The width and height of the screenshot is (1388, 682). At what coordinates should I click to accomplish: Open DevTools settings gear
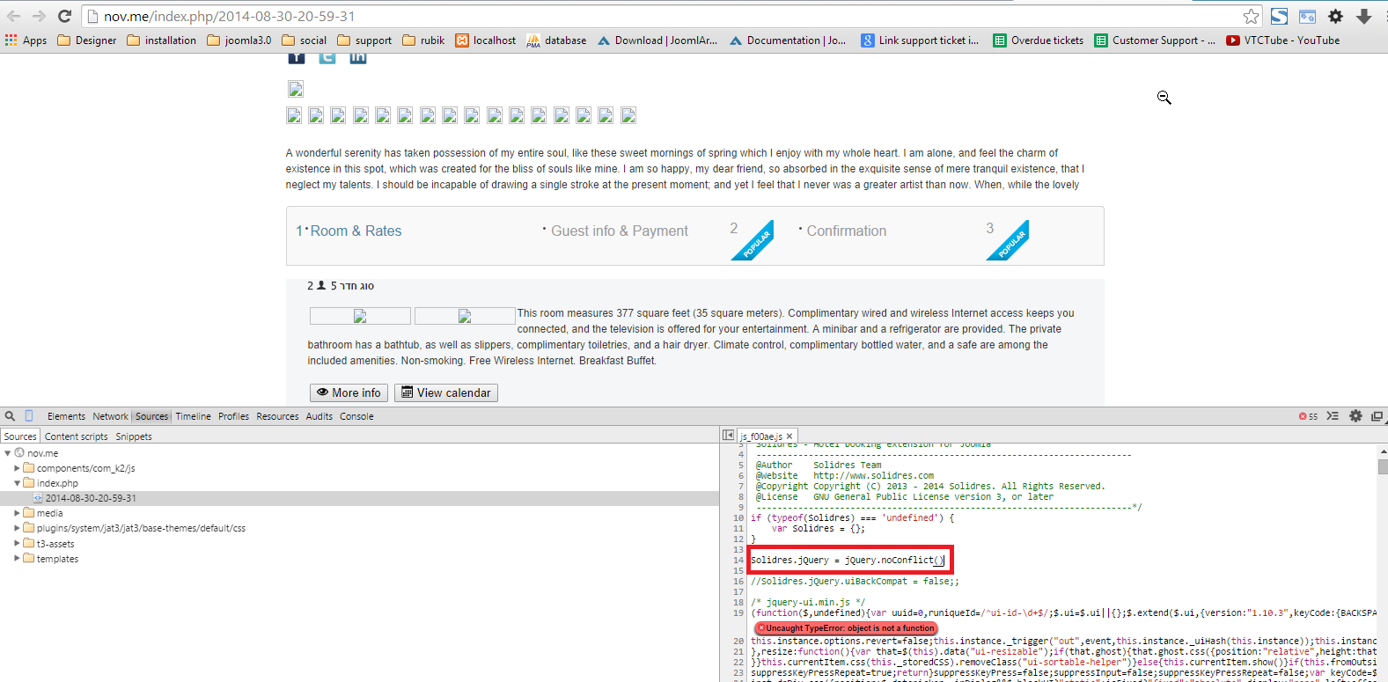click(x=1355, y=416)
